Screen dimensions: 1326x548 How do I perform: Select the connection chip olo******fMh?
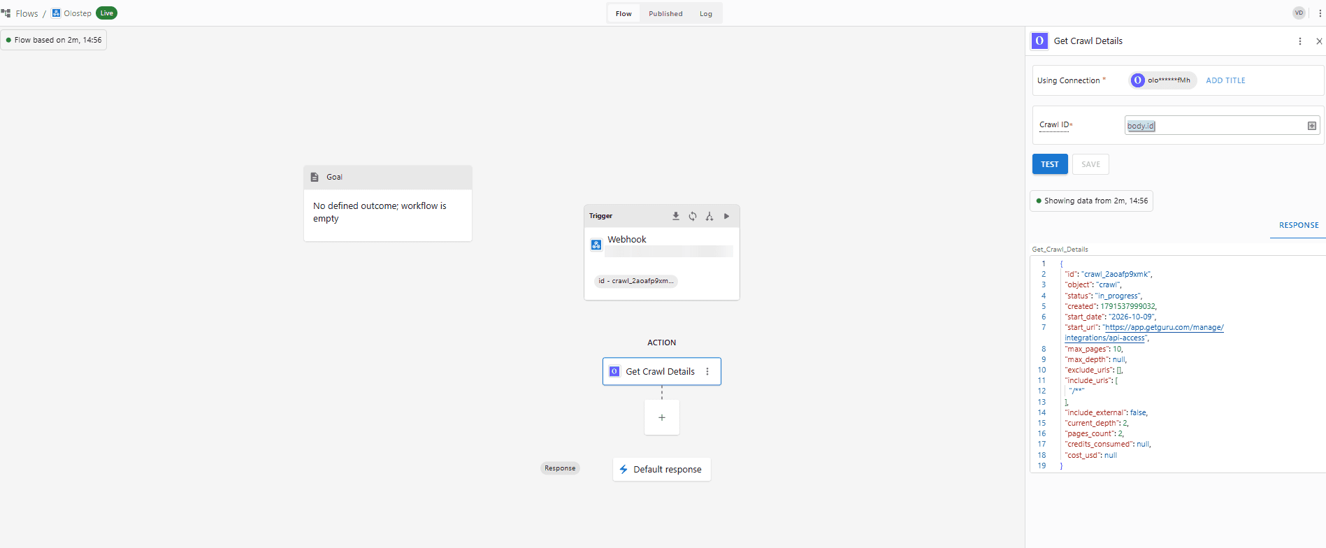click(x=1163, y=80)
